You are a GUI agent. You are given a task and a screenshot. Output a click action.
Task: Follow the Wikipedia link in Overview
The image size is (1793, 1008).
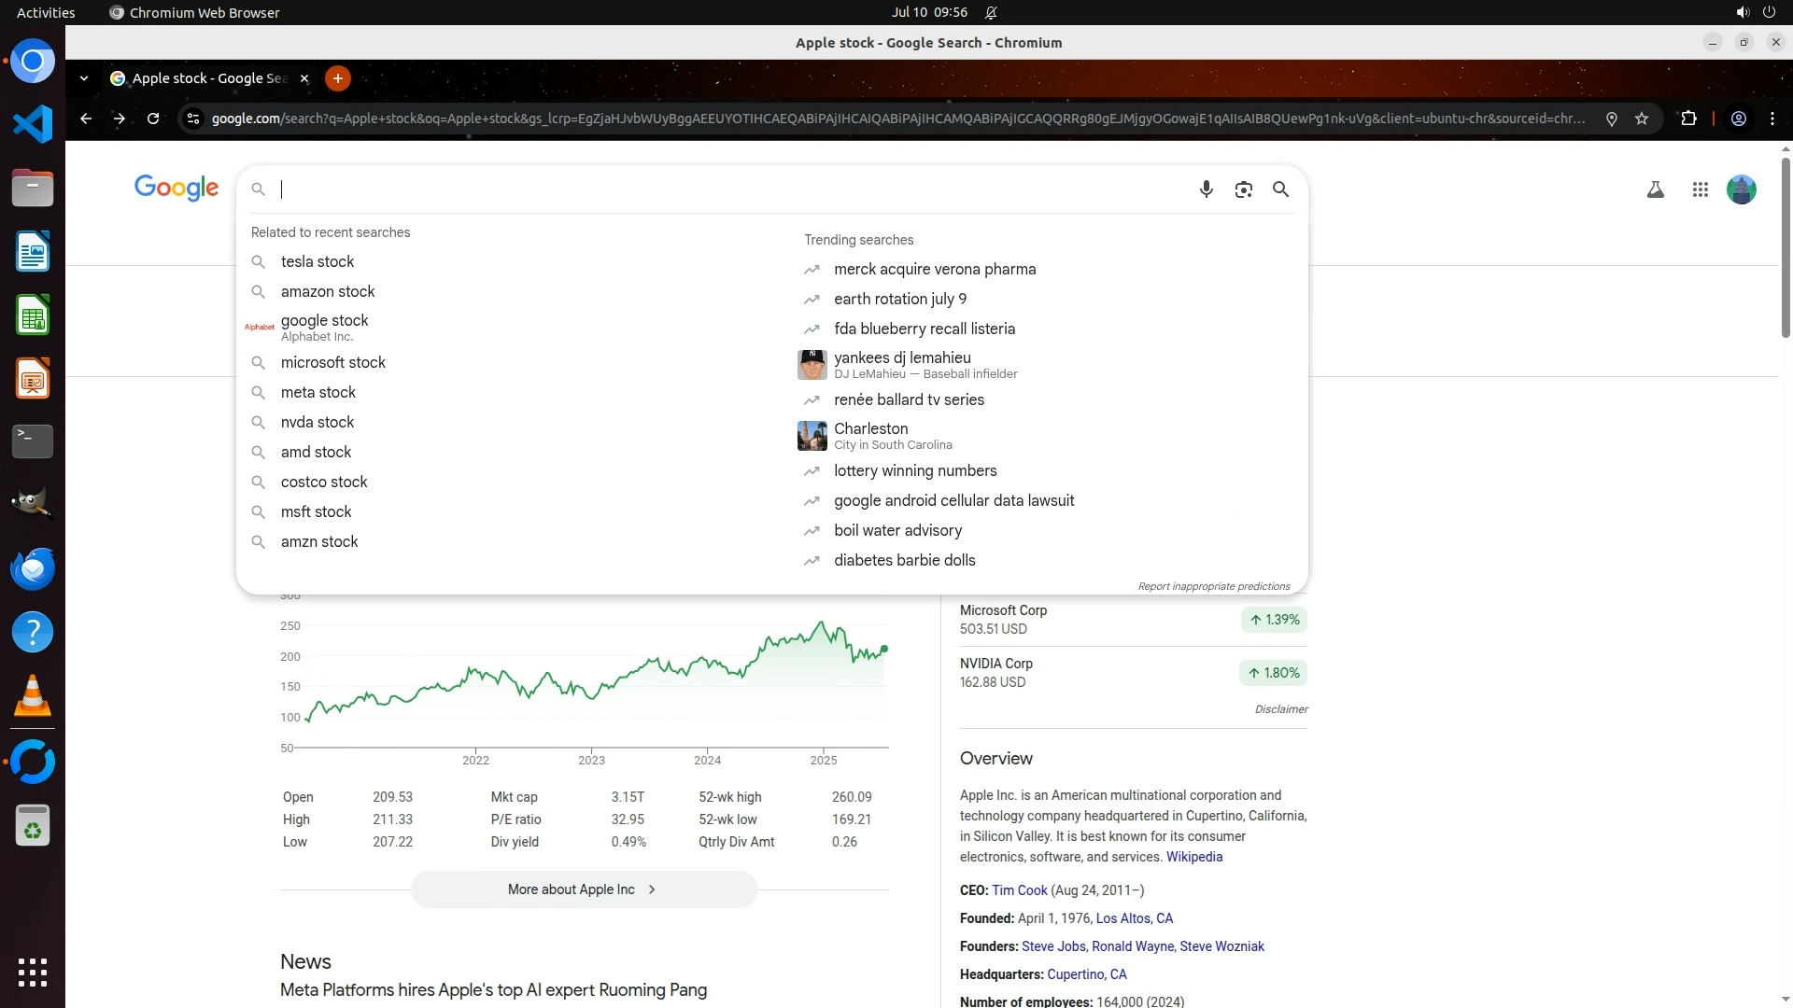pos(1193,857)
